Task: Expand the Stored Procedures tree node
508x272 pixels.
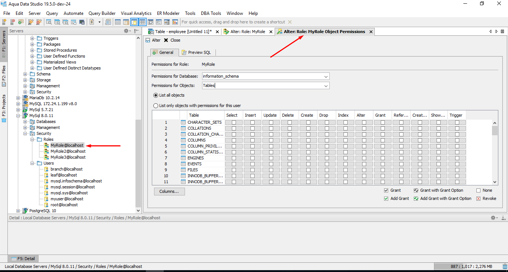Action: [x=32, y=50]
